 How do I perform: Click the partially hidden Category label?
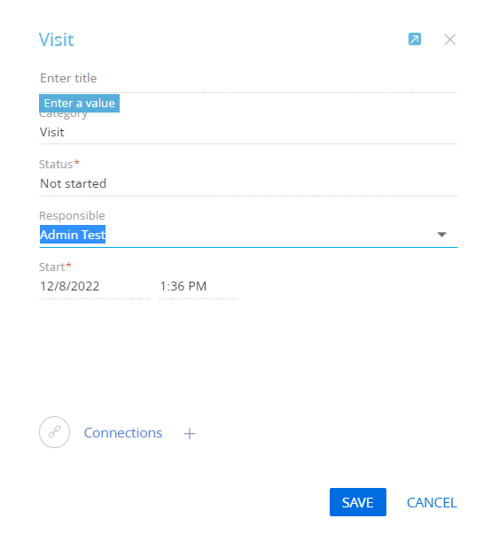coord(63,115)
